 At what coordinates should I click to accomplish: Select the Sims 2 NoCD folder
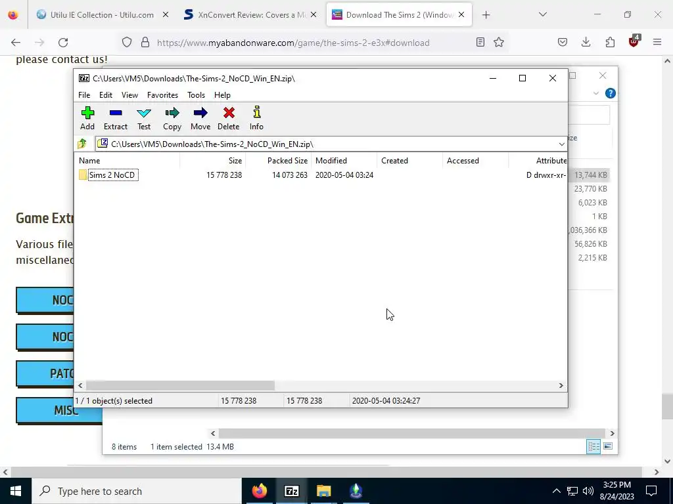point(113,175)
